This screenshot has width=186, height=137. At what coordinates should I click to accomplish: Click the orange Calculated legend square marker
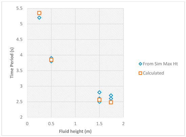[140, 73]
